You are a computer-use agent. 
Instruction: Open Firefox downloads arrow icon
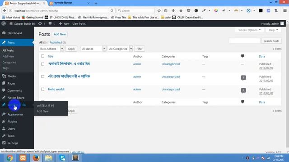pos(173,11)
